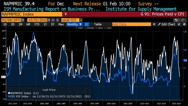Click the Edit Chart button
This screenshot has width=188, height=106.
coord(167,24)
